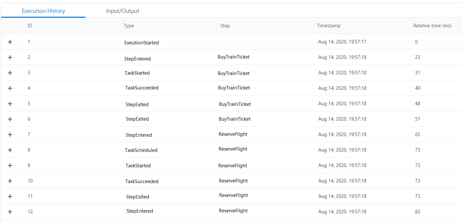Open event ID 12 link
The image size is (463, 222).
click(x=30, y=211)
